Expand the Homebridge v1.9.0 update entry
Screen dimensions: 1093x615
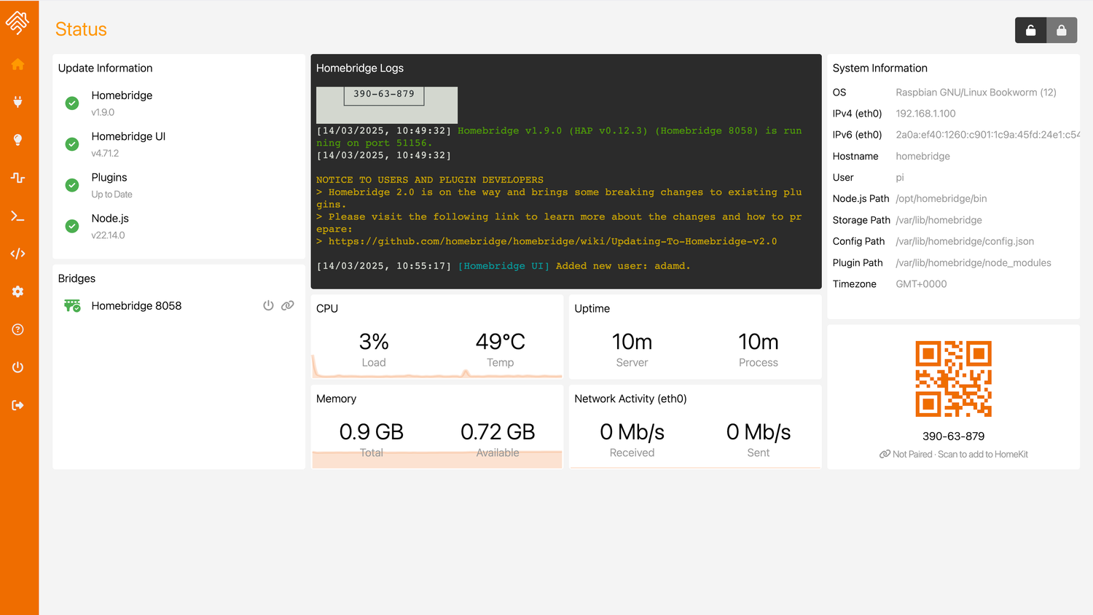point(122,103)
